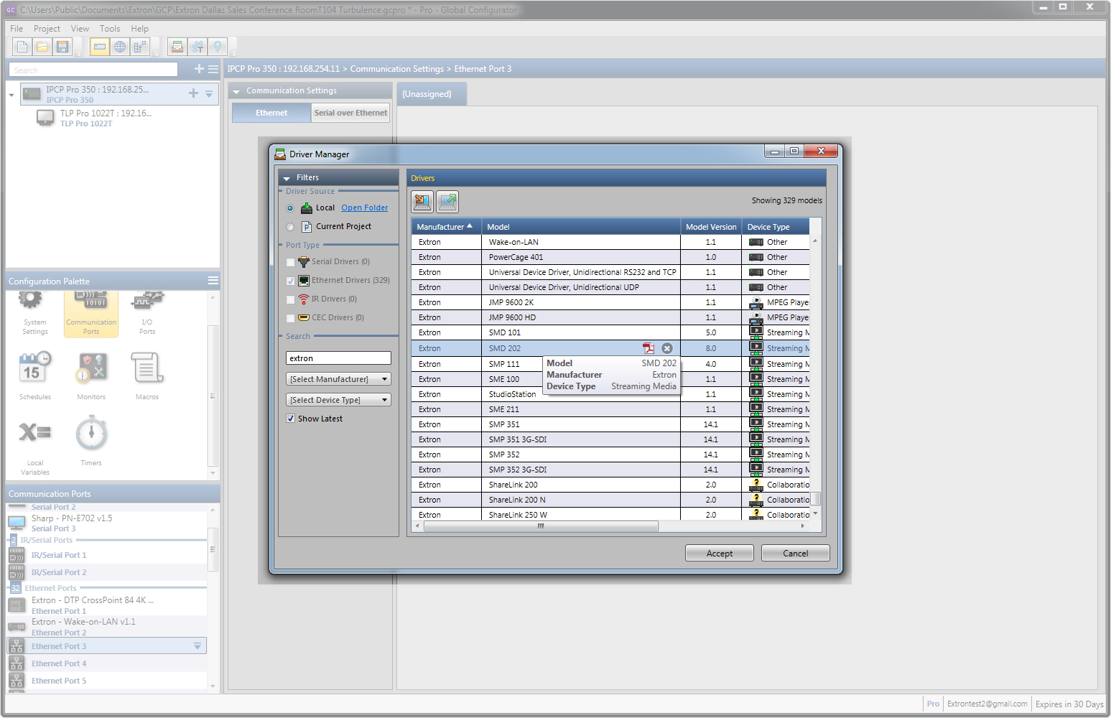Image resolution: width=1111 pixels, height=718 pixels.
Task: Click the Communication Ports list scrollbar thumb
Action: click(213, 549)
